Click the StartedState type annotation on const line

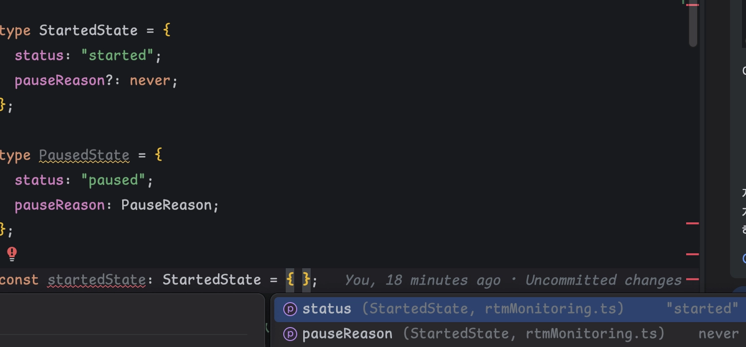coord(212,280)
